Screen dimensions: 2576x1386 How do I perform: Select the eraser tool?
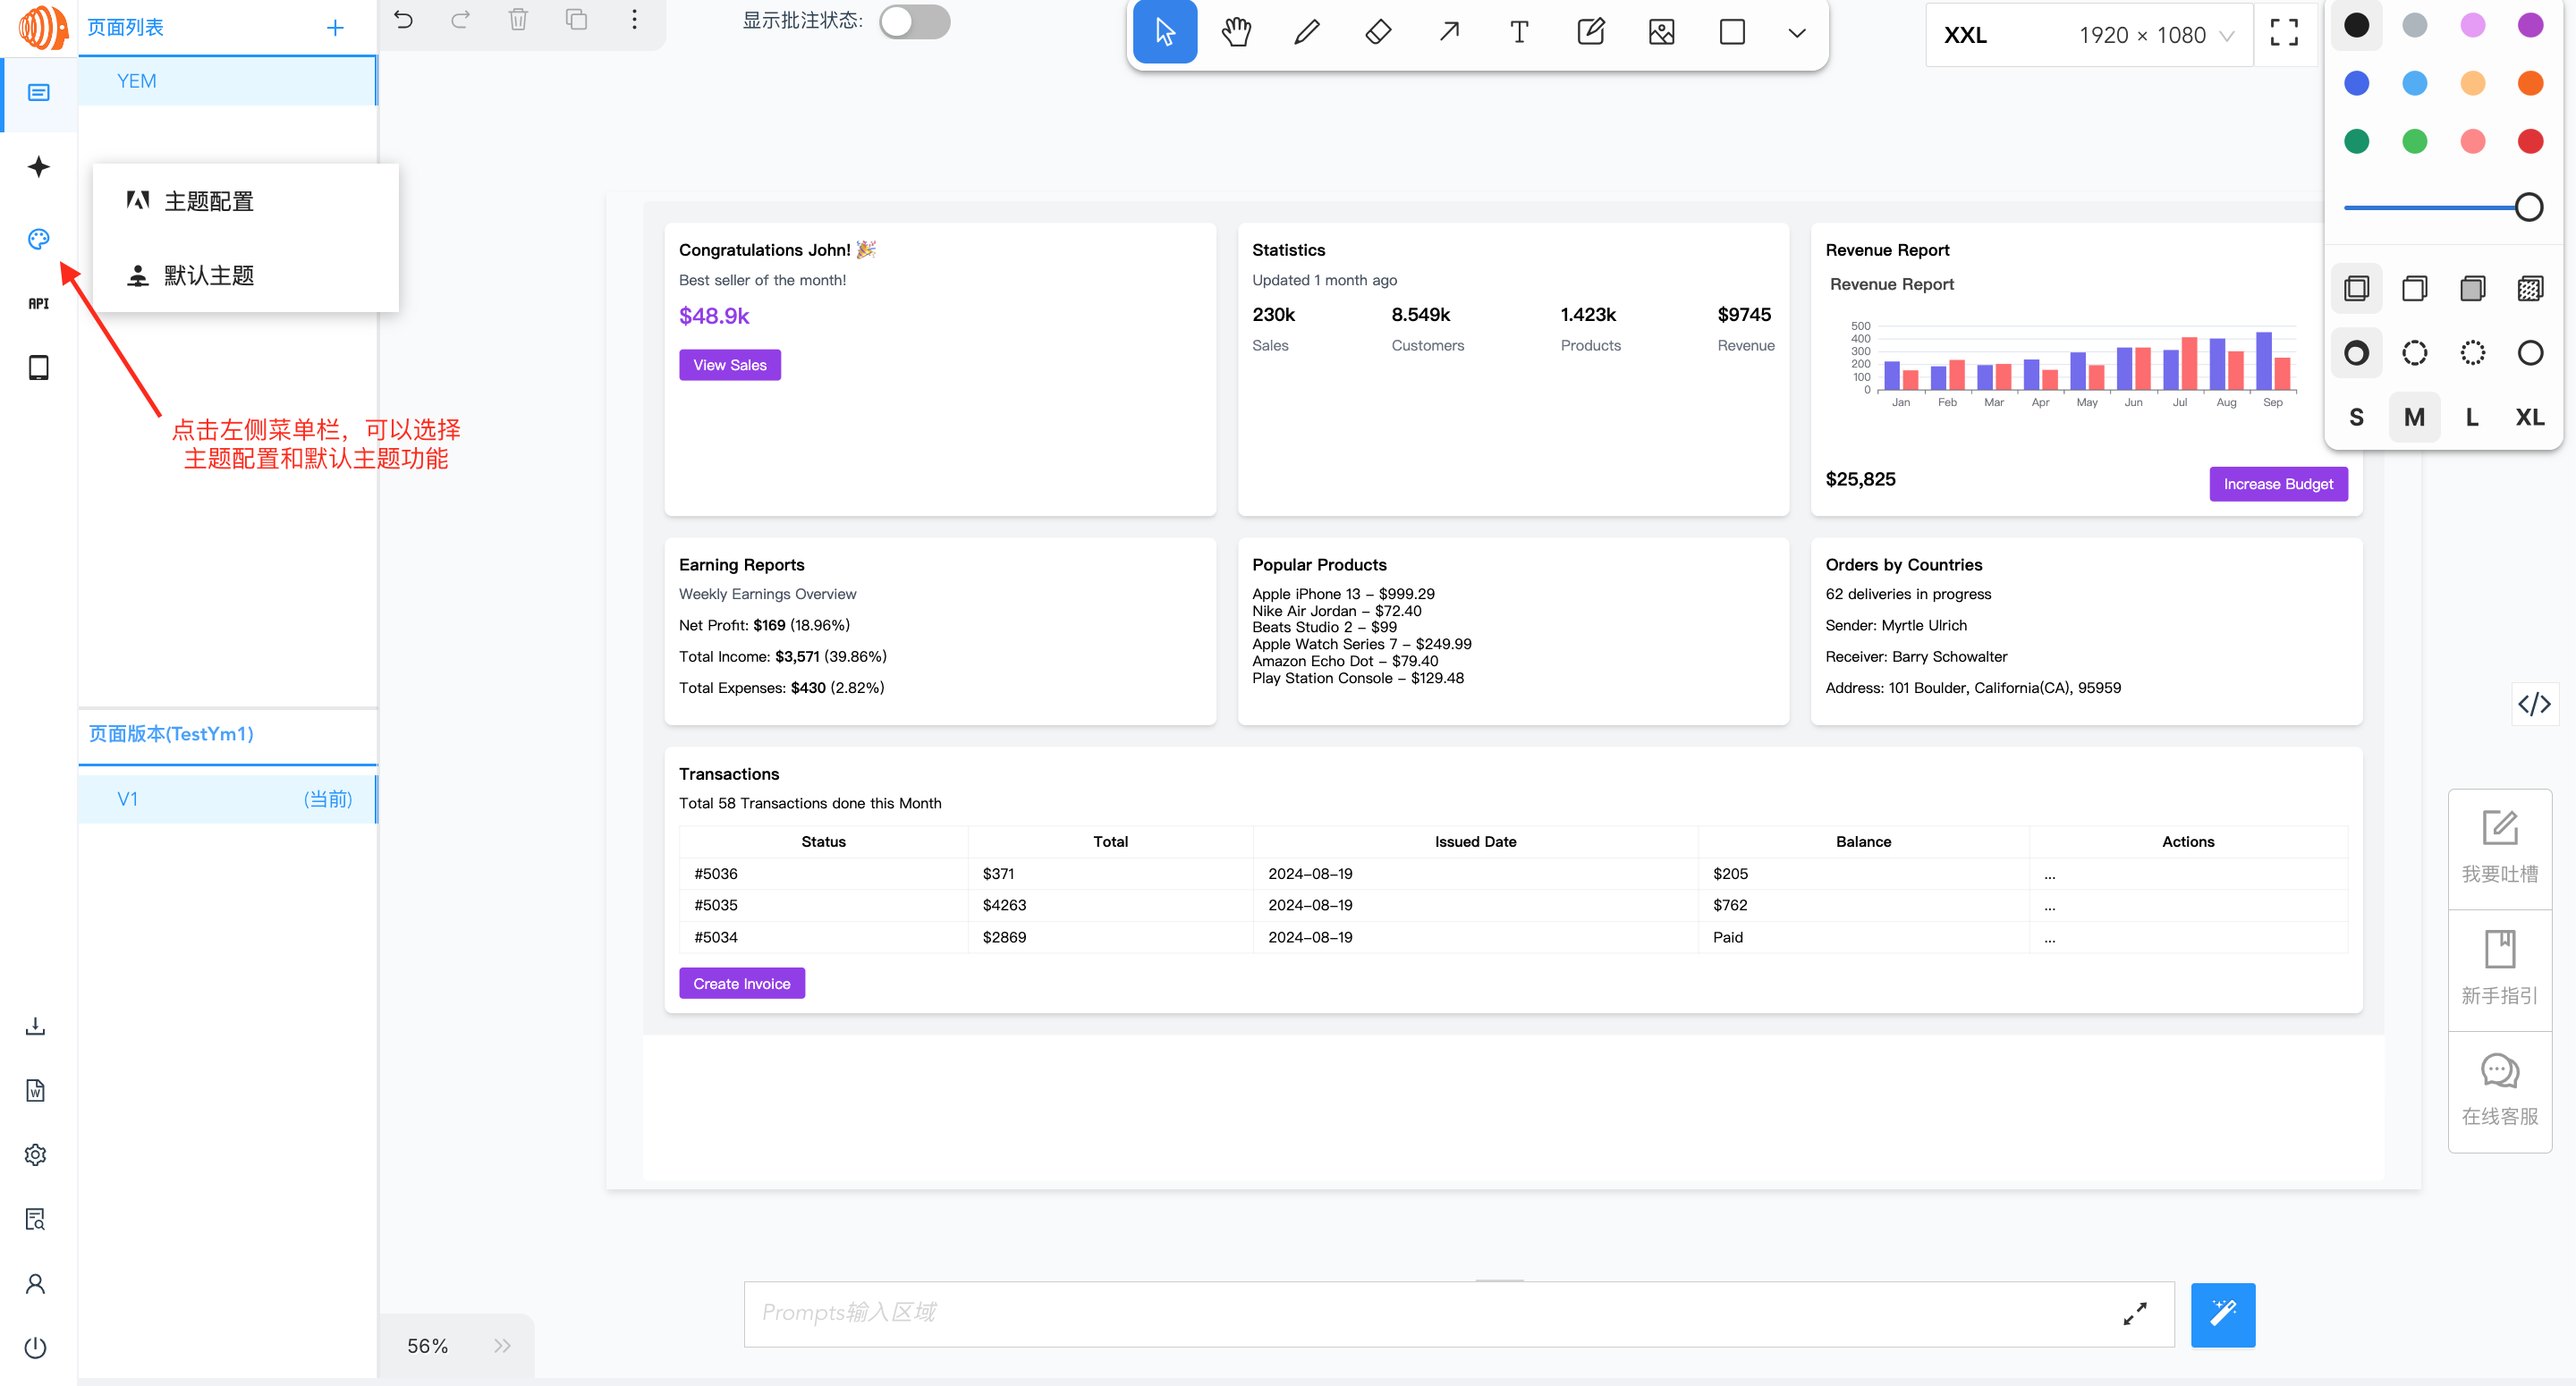point(1378,32)
